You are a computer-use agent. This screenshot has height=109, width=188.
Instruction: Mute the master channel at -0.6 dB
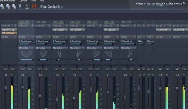point(5,69)
